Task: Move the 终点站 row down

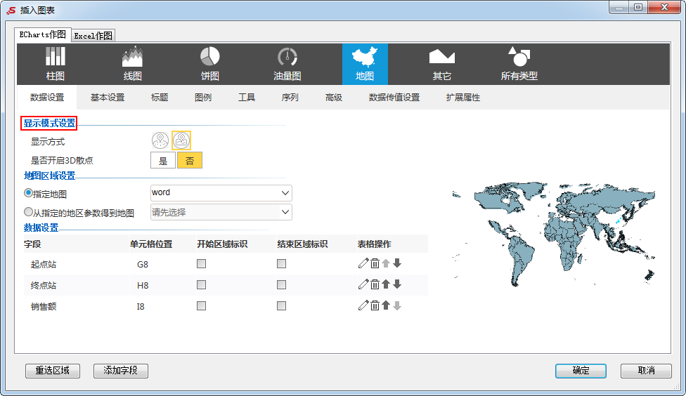Action: [x=397, y=284]
